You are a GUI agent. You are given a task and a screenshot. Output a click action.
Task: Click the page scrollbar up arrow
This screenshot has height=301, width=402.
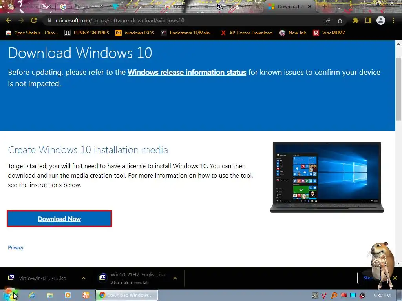coord(399,44)
